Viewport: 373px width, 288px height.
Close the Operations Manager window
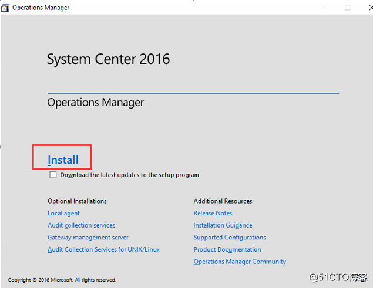pos(371,8)
